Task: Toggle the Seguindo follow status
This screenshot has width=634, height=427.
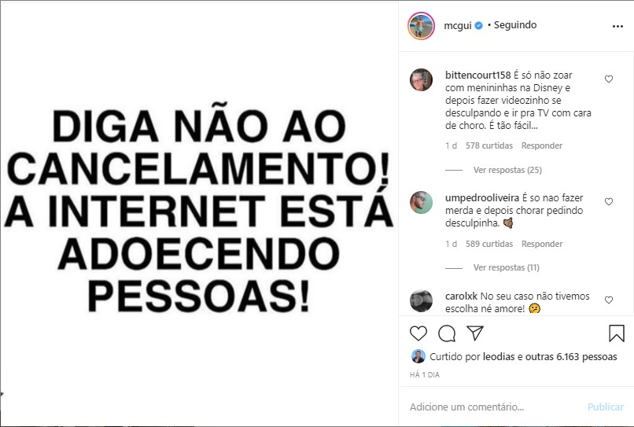Action: click(515, 25)
